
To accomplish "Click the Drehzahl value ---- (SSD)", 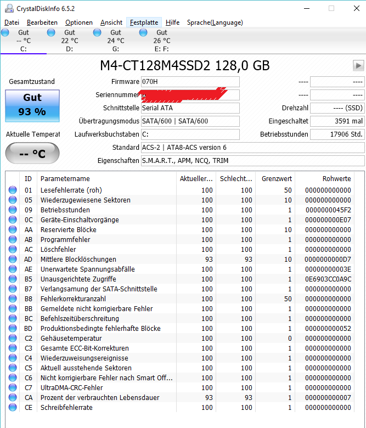I will coord(337,108).
